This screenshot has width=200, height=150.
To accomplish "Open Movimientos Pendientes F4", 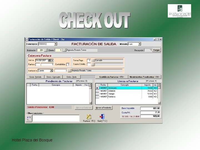I will (x=144, y=77).
